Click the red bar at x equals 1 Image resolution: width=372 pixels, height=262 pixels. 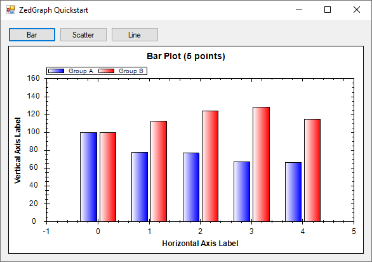click(159, 172)
